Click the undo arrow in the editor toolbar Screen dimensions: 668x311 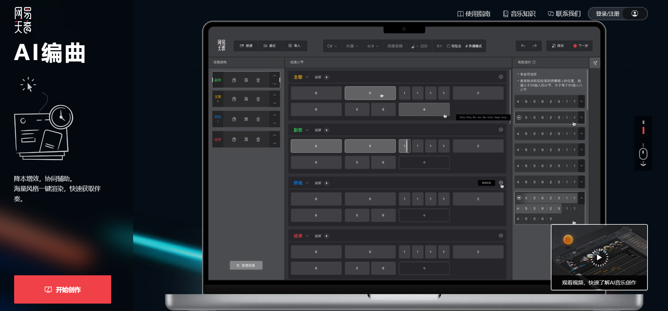(523, 46)
